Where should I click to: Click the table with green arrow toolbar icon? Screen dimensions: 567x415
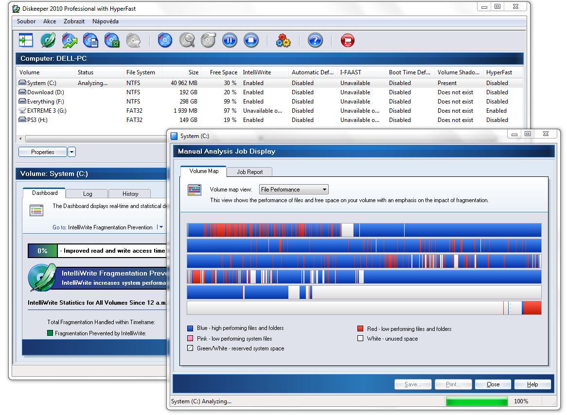pos(26,40)
